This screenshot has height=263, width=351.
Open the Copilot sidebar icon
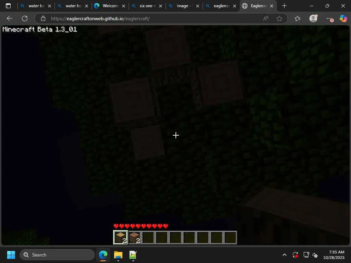[343, 18]
